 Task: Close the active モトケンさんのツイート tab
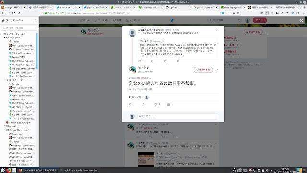[x=79, y=7]
